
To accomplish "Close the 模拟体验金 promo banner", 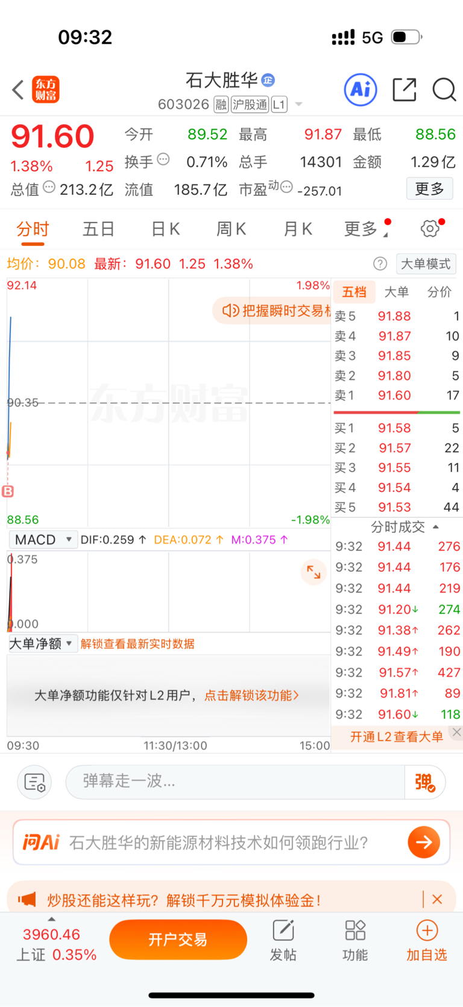I will (438, 899).
